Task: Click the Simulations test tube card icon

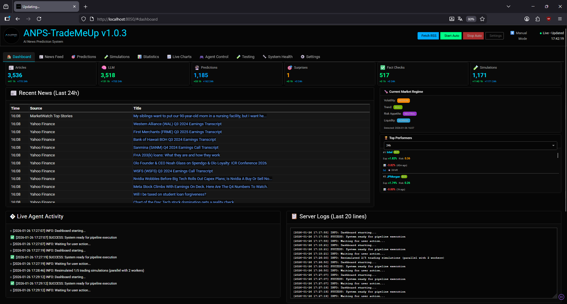Action: pyautogui.click(x=475, y=67)
